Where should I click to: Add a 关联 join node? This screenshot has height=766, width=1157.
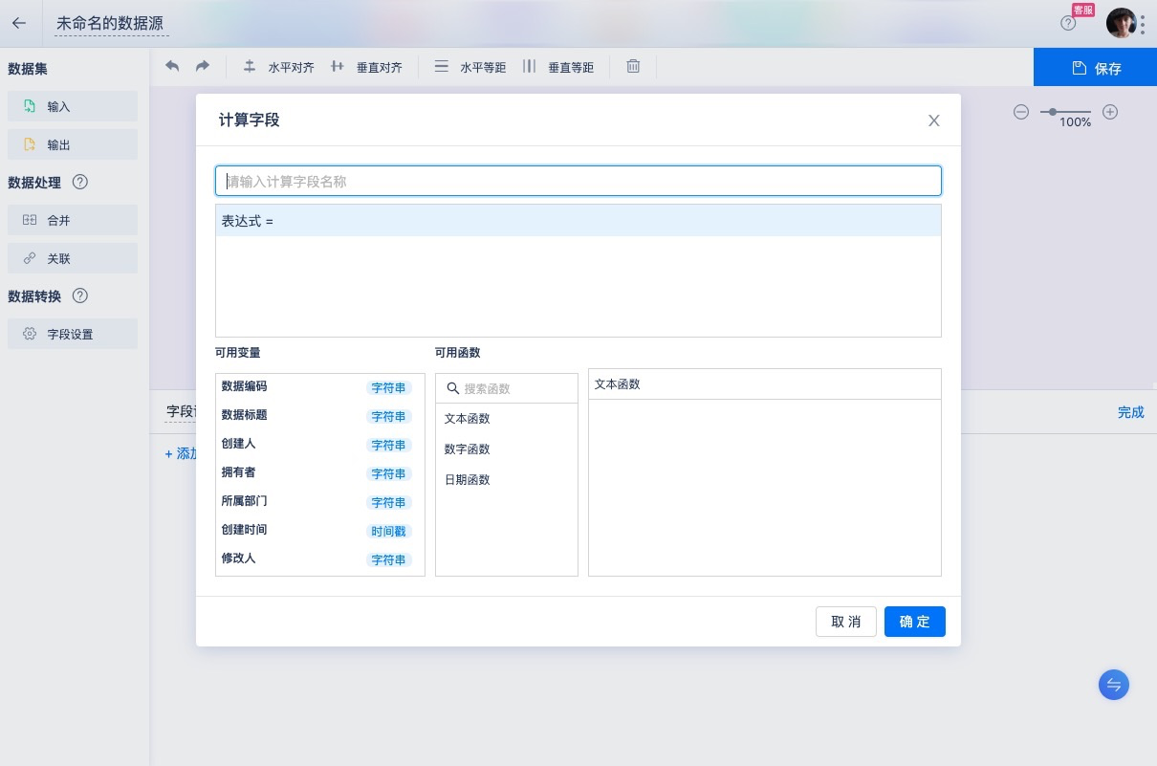pos(73,258)
